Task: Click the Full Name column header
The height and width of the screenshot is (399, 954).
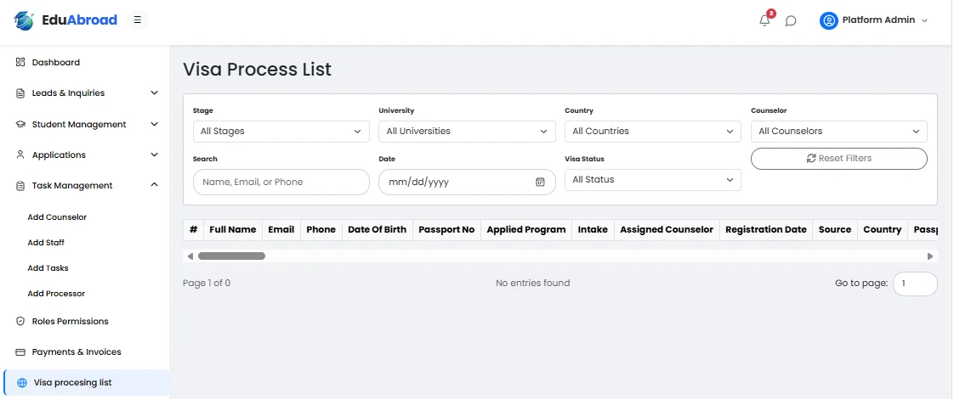Action: 233,229
